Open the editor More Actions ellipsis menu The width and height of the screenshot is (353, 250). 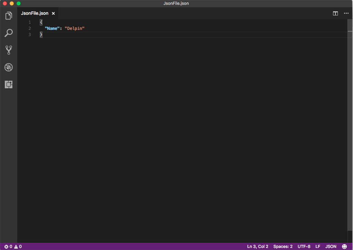(346, 13)
